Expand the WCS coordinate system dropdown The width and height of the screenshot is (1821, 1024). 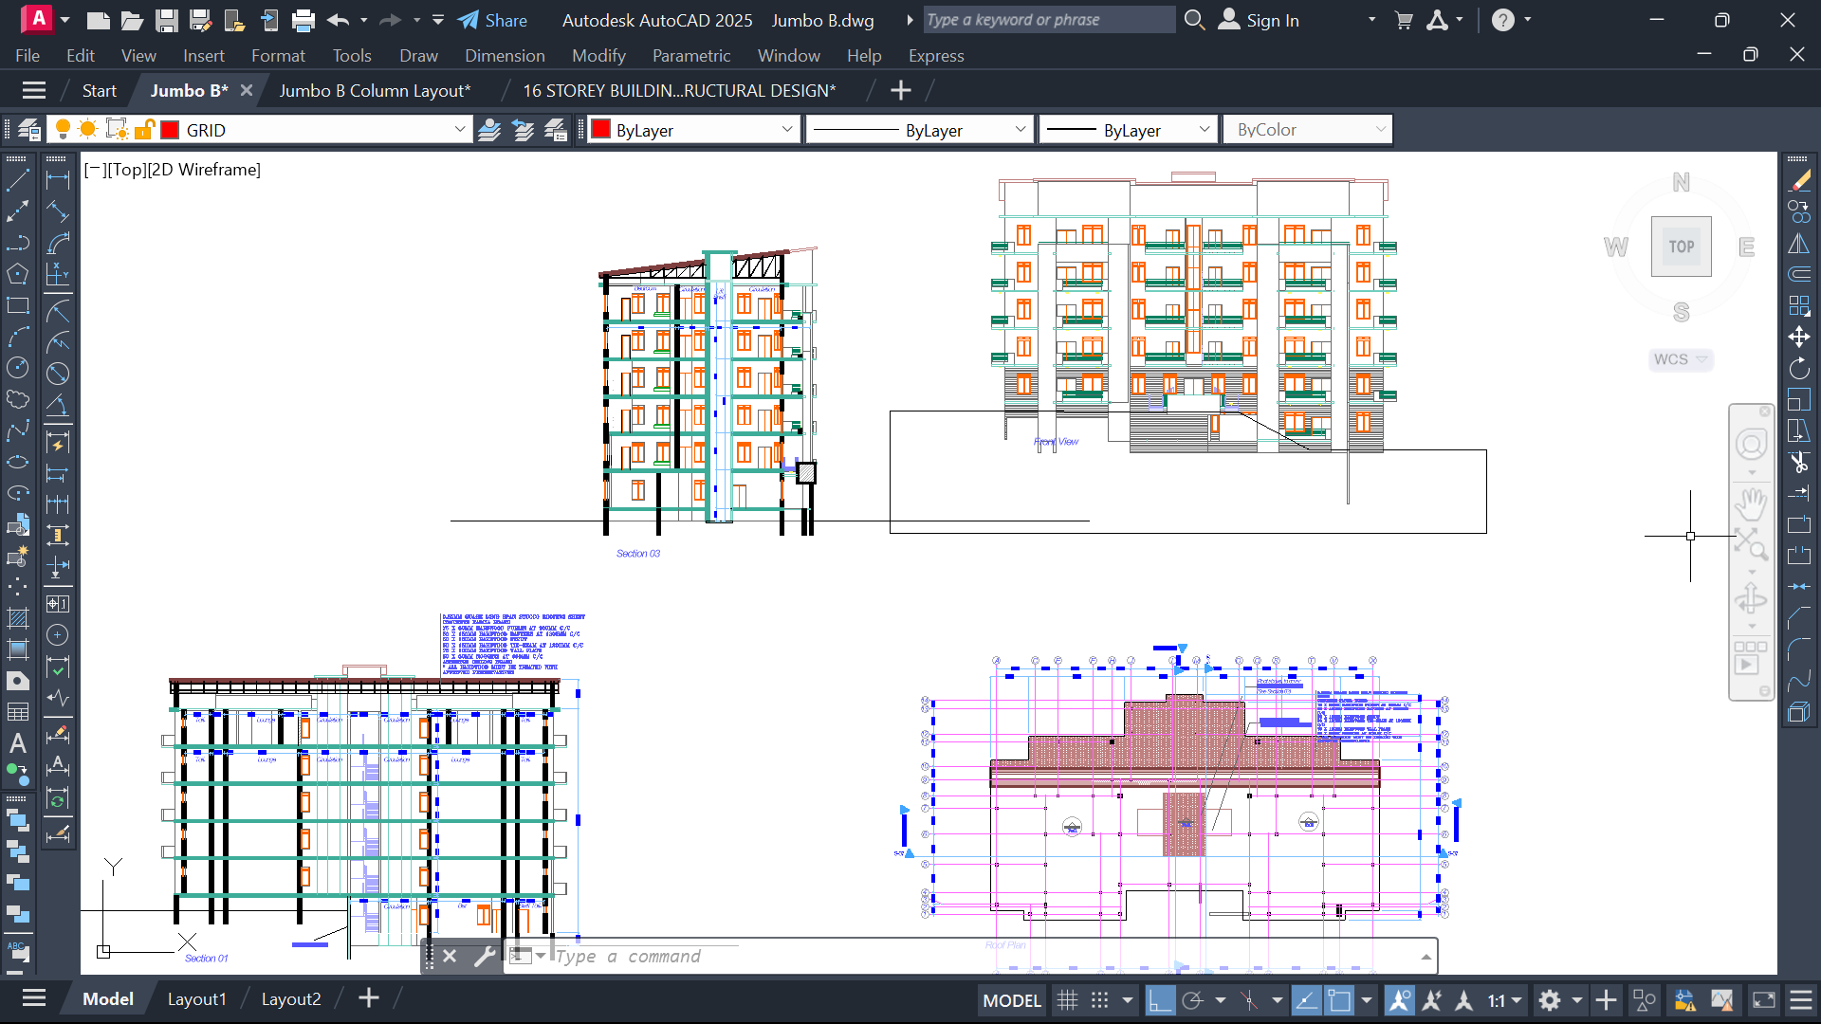coord(1681,359)
